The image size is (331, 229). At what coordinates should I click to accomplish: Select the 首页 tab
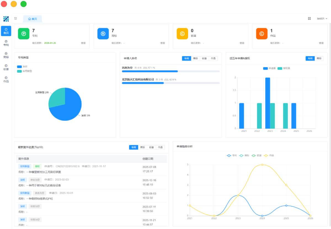pos(33,19)
